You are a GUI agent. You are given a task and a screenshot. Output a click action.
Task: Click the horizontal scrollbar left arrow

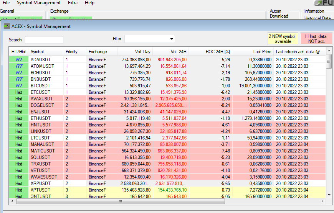coord(12,201)
